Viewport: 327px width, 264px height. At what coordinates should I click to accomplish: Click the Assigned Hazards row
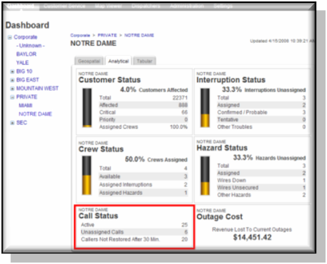point(143,193)
